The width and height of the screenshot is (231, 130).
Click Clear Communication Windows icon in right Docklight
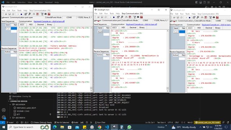click(x=206, y=17)
